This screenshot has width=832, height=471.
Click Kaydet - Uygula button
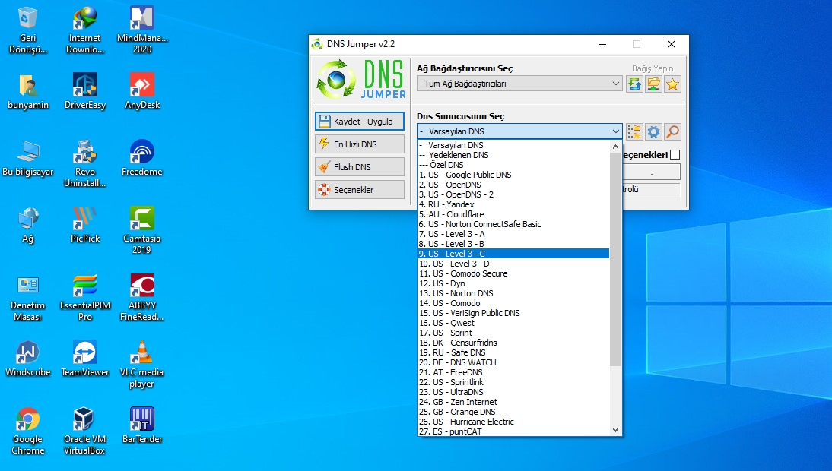point(359,122)
